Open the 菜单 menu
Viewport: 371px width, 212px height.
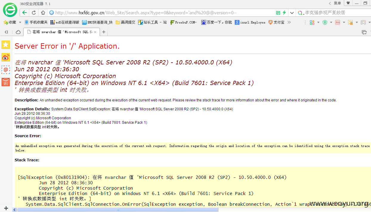[x=337, y=3]
